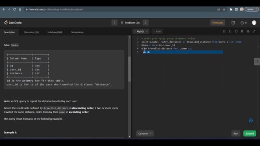Open the LeetCode user avatar menu

click(254, 23)
